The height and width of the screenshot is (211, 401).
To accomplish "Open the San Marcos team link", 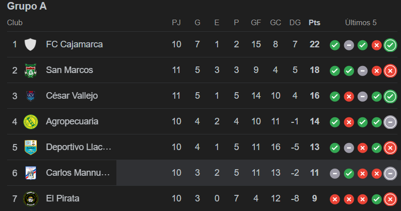I will pyautogui.click(x=69, y=70).
